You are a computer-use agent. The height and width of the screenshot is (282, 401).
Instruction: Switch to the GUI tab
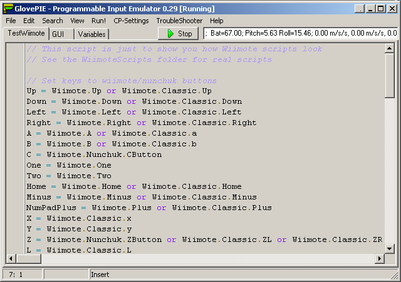click(61, 34)
